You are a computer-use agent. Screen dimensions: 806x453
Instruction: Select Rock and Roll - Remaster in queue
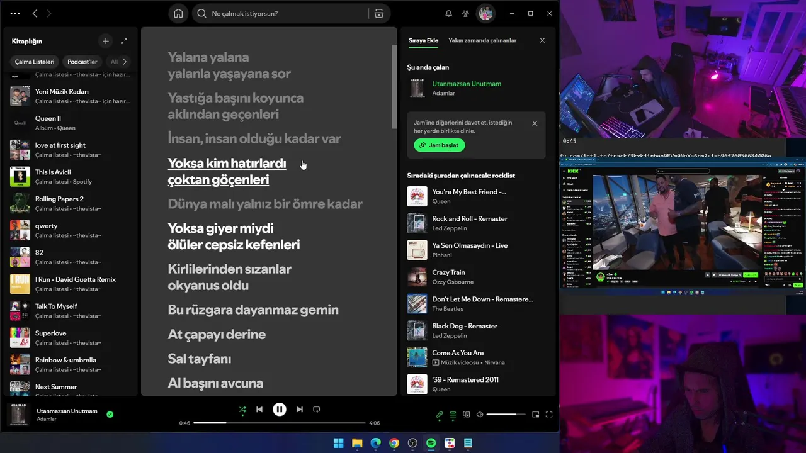click(476, 223)
